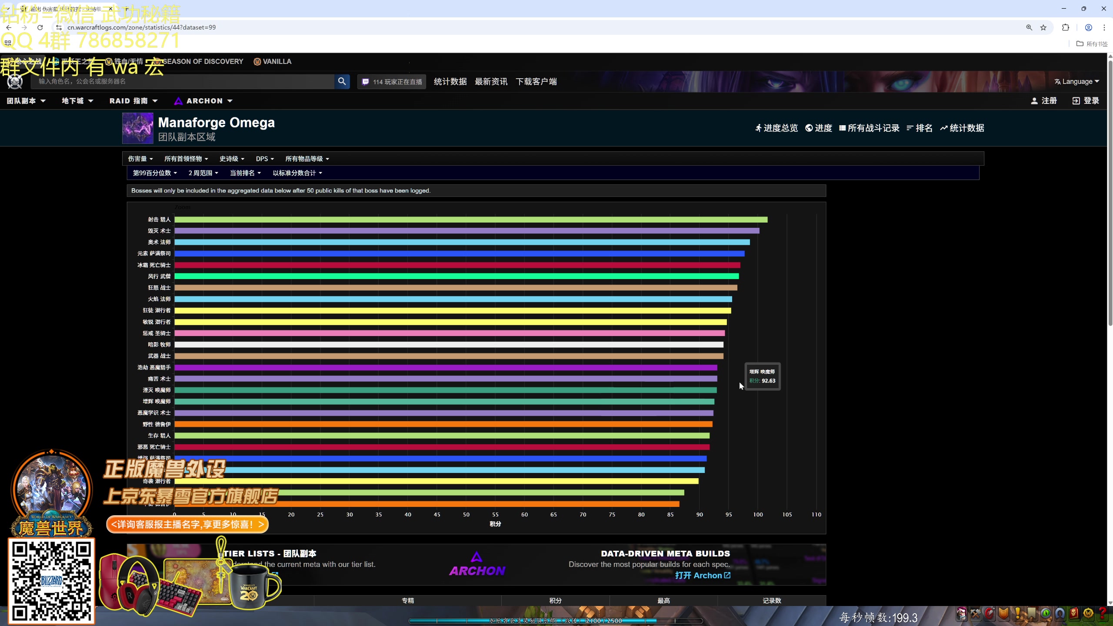Click the 114 玩家正在直播 Twitch button

[x=392, y=82]
